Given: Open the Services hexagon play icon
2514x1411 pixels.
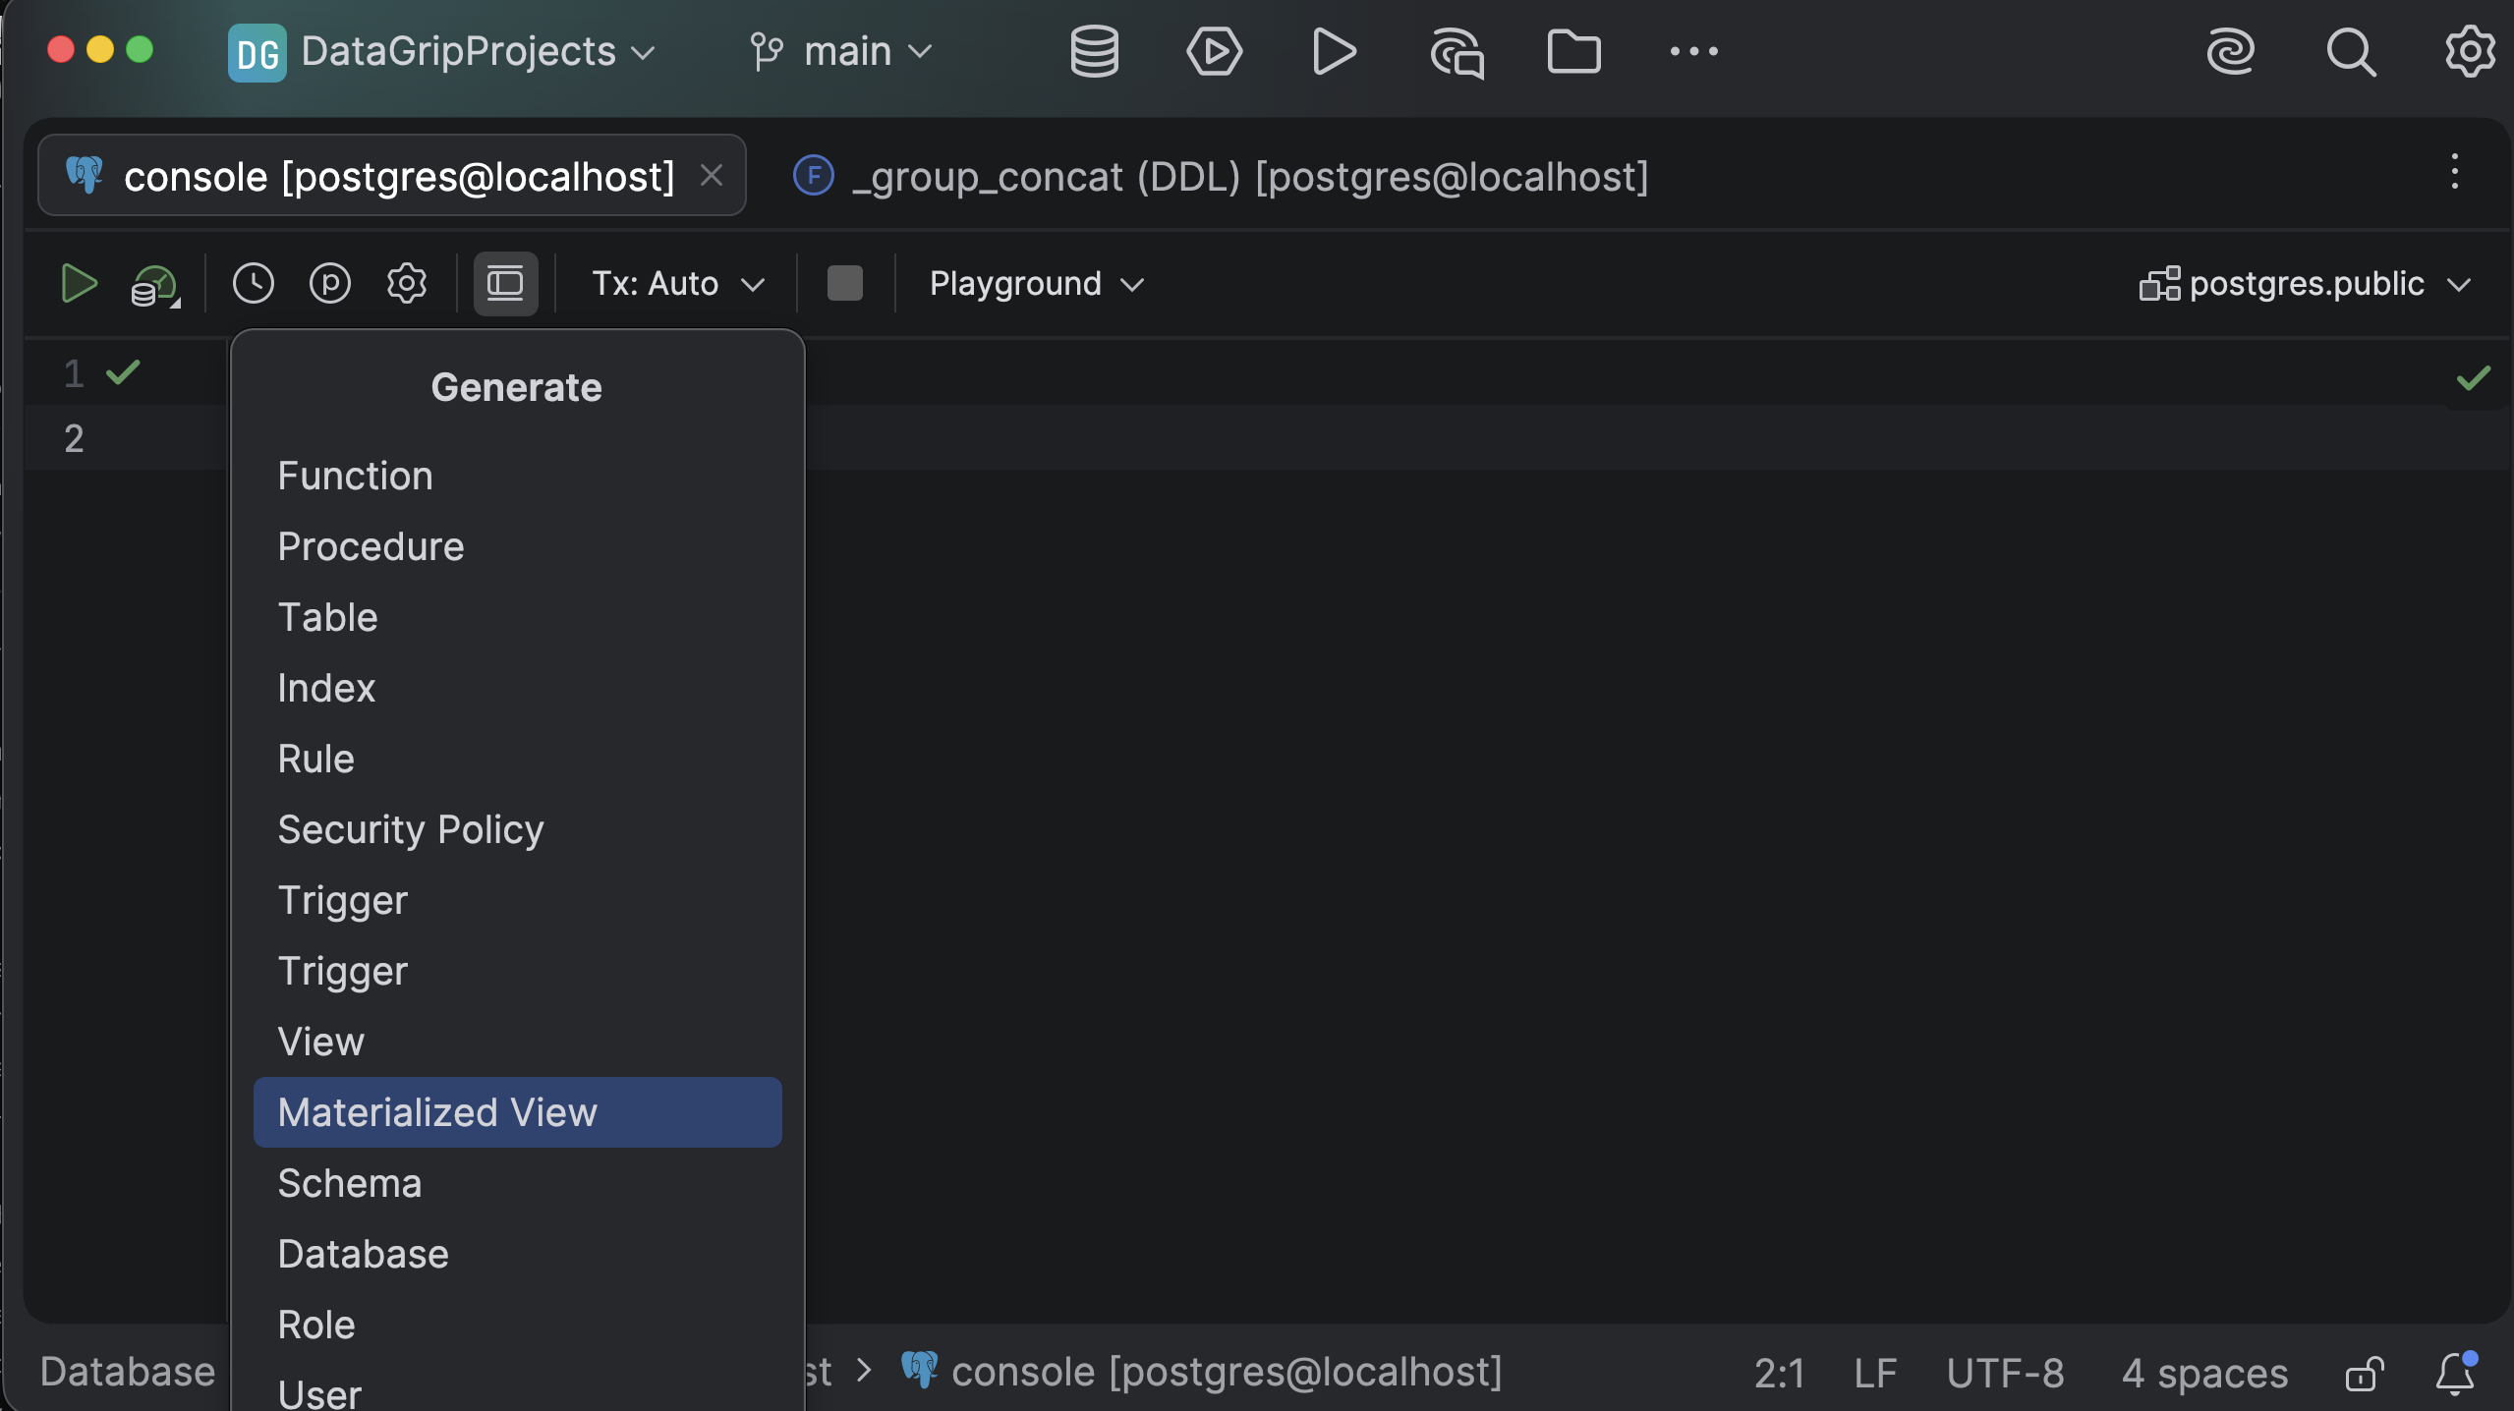Looking at the screenshot, I should pyautogui.click(x=1214, y=51).
